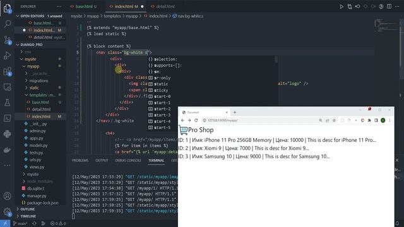Select base.html in OPEN EDITORS list

pos(44,23)
